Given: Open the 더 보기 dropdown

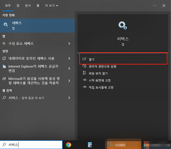Looking at the screenshot, I should (x=51, y=6).
